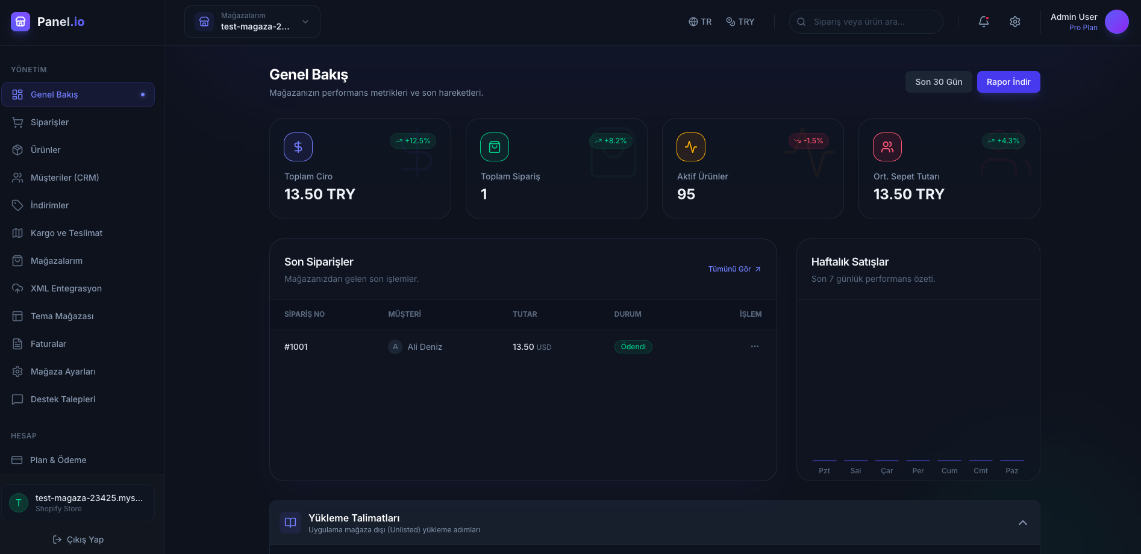Select the Faturalar invoice icon

[19, 343]
